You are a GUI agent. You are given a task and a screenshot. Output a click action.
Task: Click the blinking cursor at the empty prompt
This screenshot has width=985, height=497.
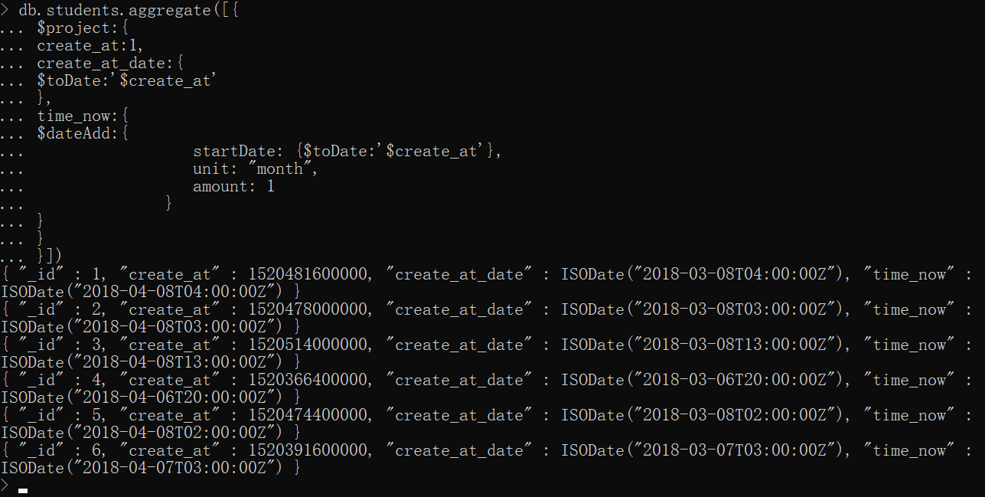click(x=23, y=490)
